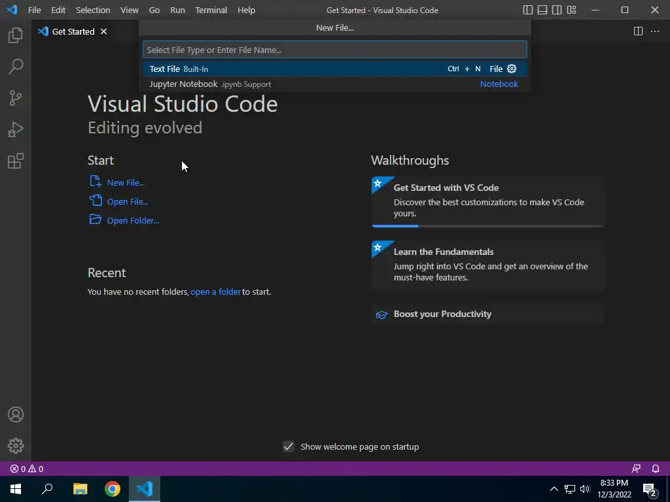Click the network icon in system tray

coord(570,489)
